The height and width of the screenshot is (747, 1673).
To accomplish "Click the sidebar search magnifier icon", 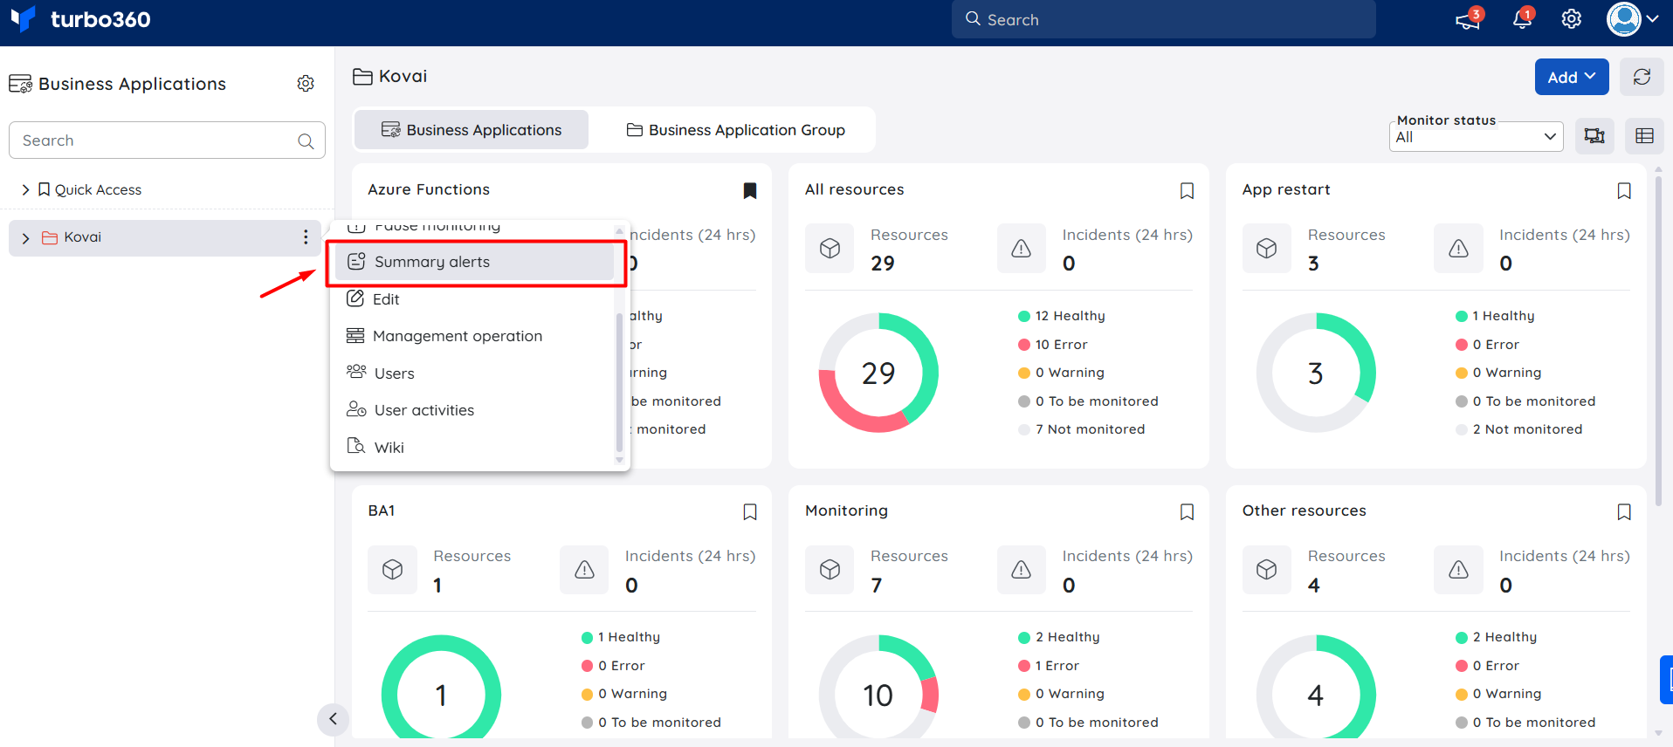I will [x=306, y=141].
